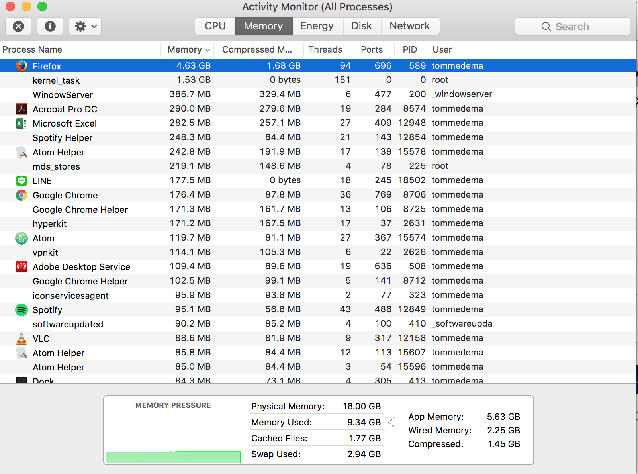This screenshot has height=474, width=638.
Task: Click into the Search field
Action: (573, 27)
